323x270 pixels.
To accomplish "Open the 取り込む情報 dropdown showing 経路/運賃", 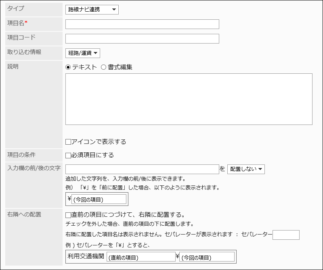I will coord(83,53).
